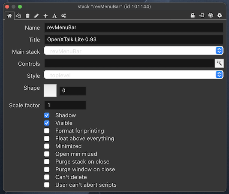Check Open minimized option

click(47, 154)
